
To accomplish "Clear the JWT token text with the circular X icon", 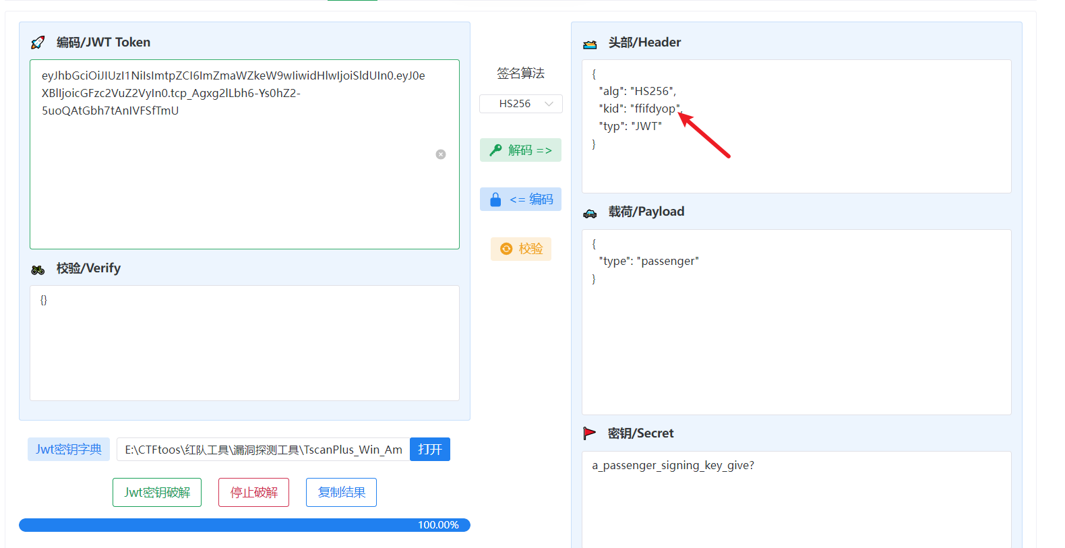I will [x=441, y=154].
